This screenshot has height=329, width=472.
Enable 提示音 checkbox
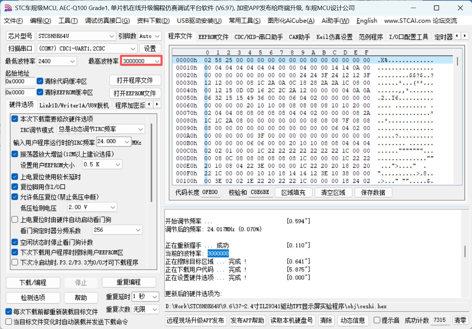pos(377,320)
